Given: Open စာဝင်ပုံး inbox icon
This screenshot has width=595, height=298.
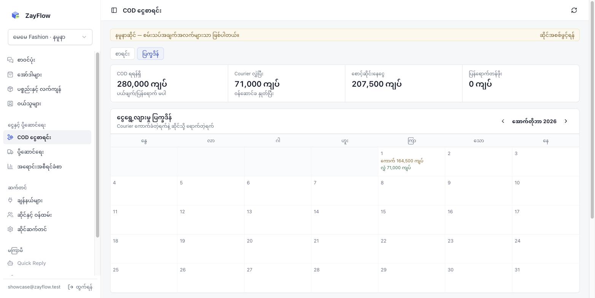Looking at the screenshot, I should [x=10, y=60].
